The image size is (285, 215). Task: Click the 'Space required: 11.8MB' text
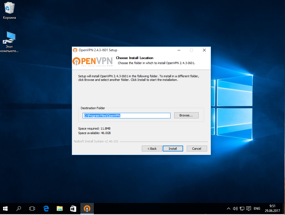pos(94,128)
